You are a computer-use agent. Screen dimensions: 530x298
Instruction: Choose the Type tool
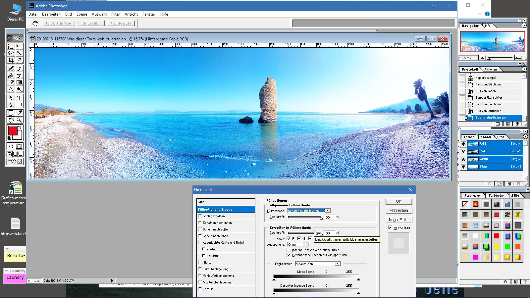19,98
